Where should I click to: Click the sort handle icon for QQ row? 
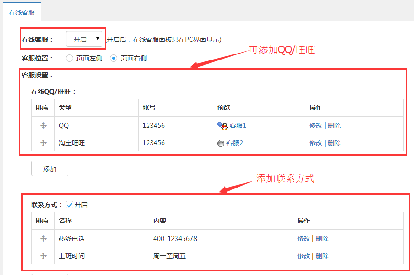(x=43, y=126)
